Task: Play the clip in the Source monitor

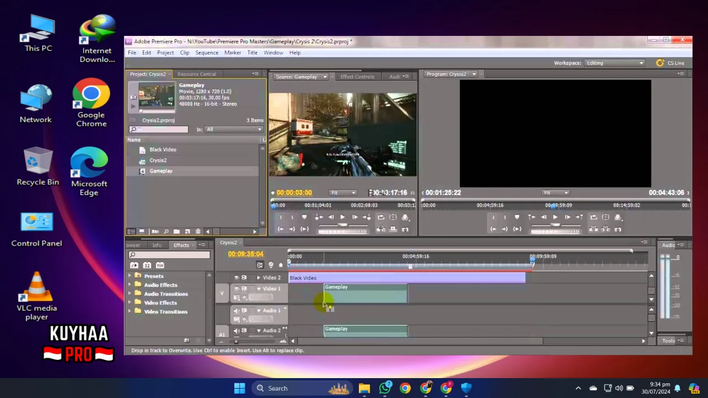Action: tap(342, 217)
